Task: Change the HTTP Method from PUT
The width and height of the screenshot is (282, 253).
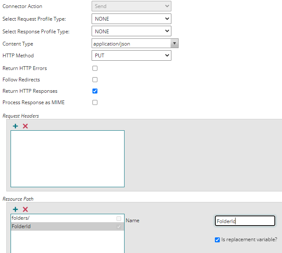Action: [x=131, y=56]
